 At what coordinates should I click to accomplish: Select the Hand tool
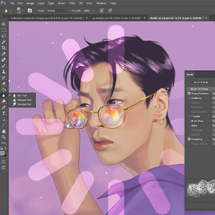click(x=4, y=131)
